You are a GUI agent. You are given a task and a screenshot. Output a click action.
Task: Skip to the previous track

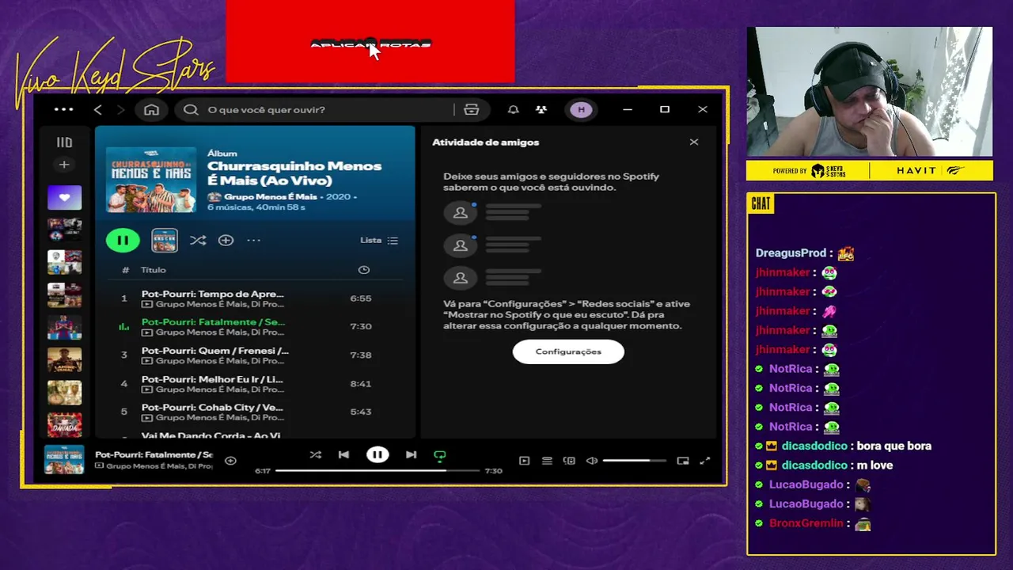[343, 455]
